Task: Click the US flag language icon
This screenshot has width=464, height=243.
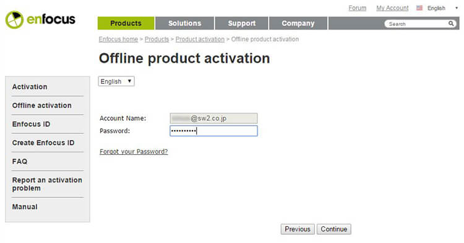Action: pyautogui.click(x=419, y=8)
